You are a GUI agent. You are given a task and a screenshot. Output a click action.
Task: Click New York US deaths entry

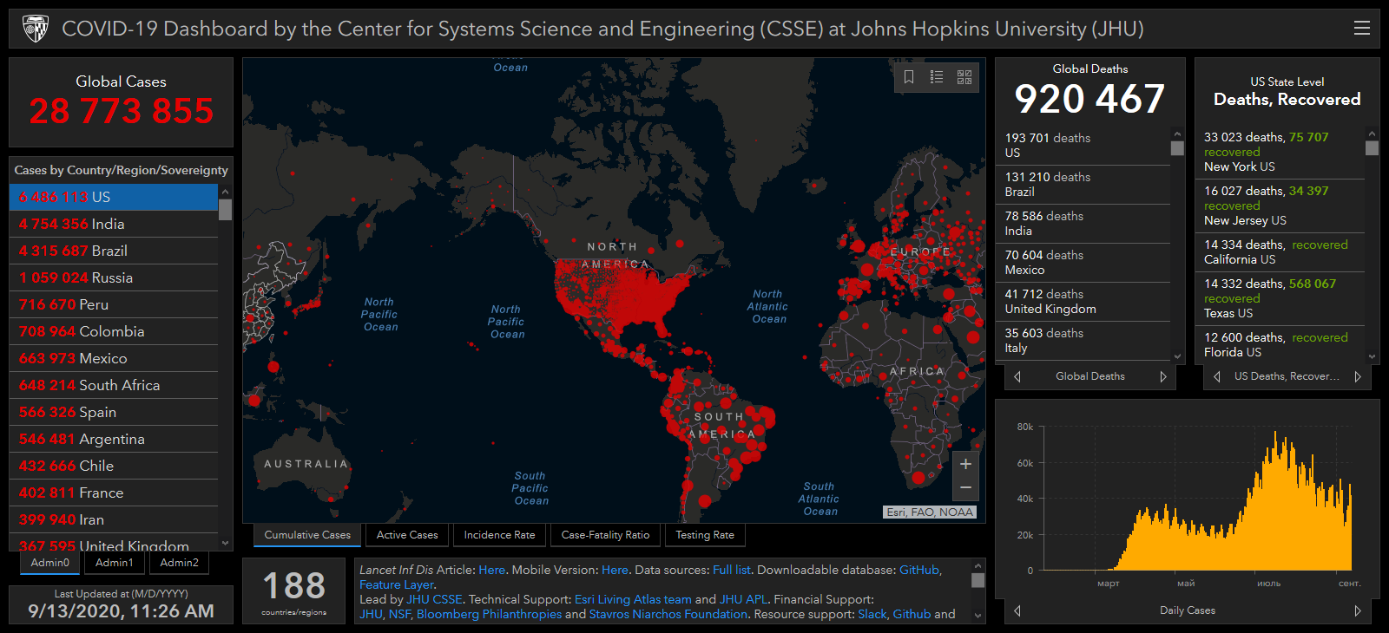pyautogui.click(x=1280, y=152)
